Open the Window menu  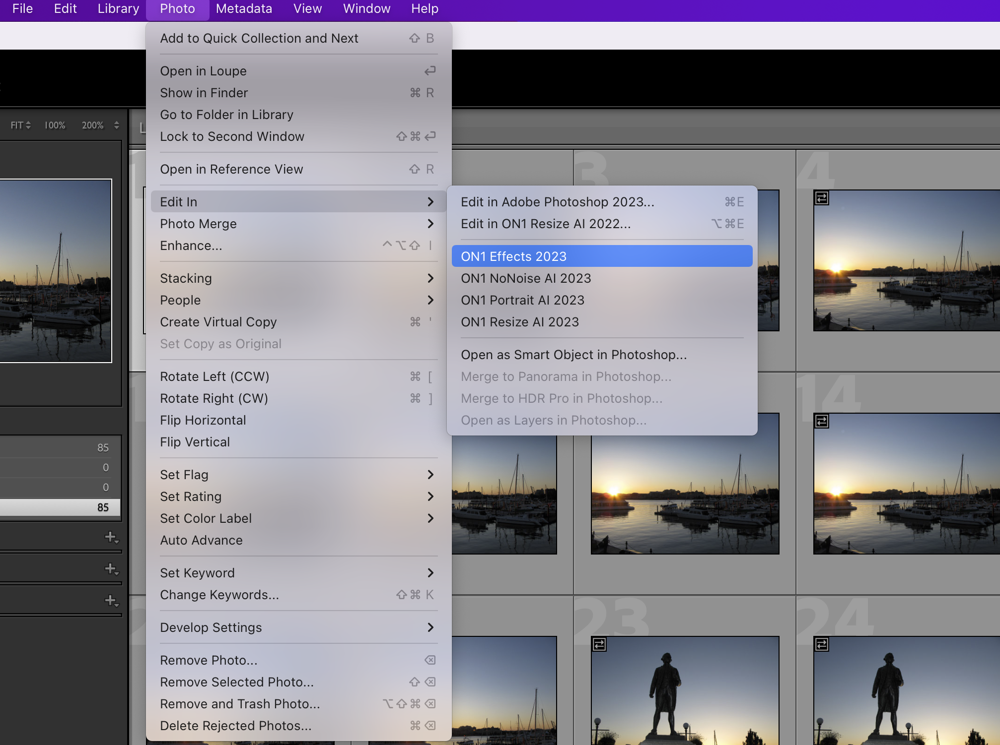[366, 9]
